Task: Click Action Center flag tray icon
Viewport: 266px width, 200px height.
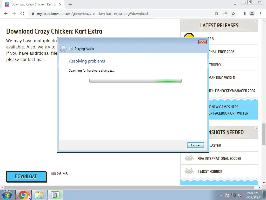Action: pos(227,195)
